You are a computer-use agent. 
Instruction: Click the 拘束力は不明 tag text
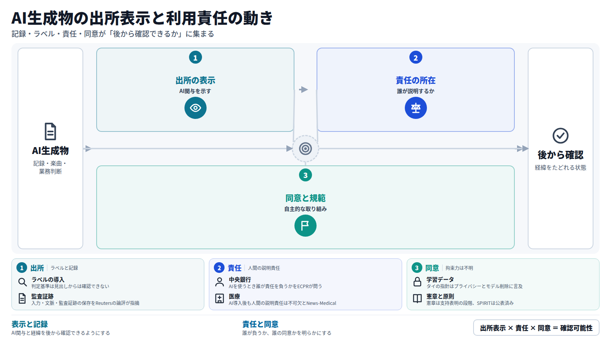[459, 268]
